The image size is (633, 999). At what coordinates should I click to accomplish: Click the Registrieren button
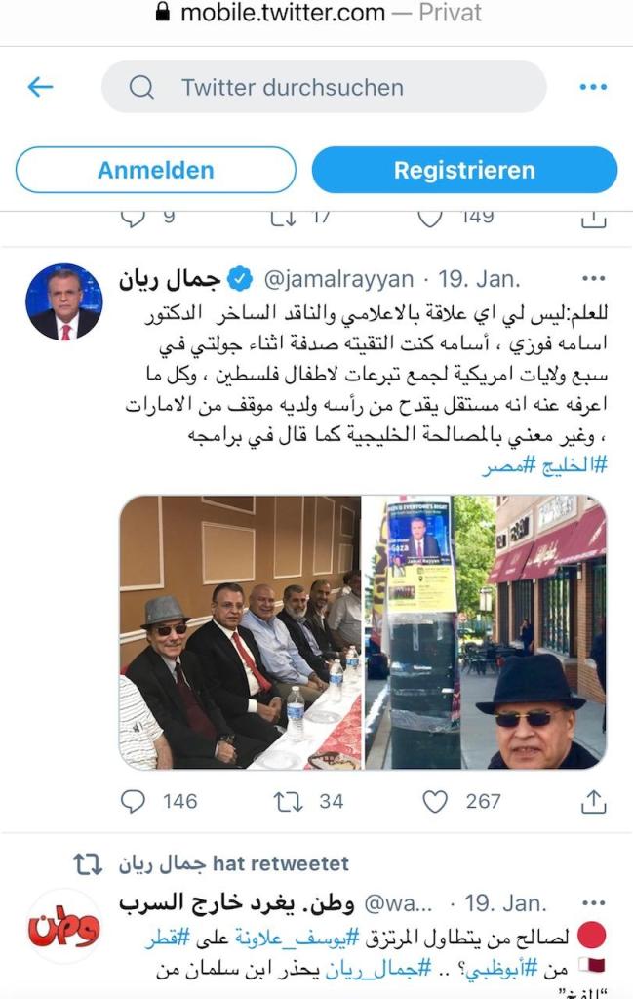[x=464, y=170]
